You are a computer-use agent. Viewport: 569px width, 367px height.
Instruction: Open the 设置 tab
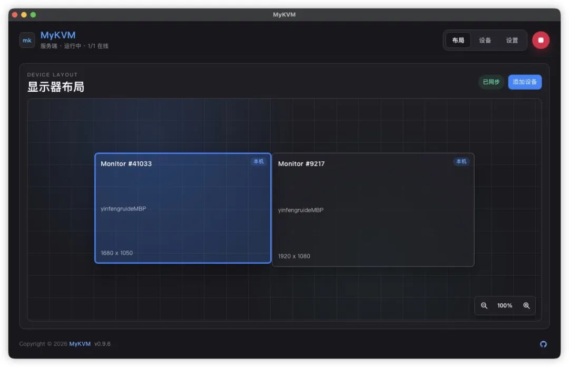point(512,40)
